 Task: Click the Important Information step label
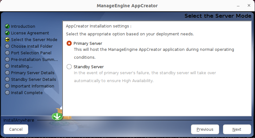coord(32,86)
